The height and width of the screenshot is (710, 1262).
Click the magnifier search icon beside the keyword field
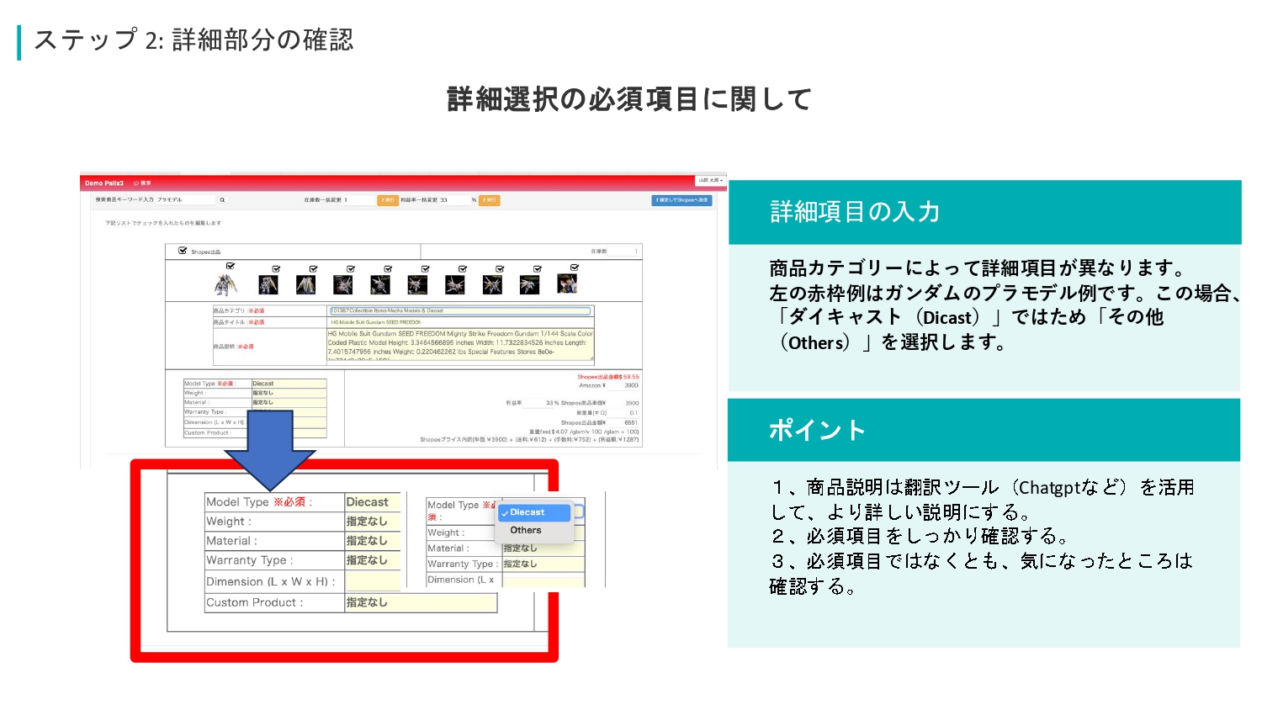(222, 200)
